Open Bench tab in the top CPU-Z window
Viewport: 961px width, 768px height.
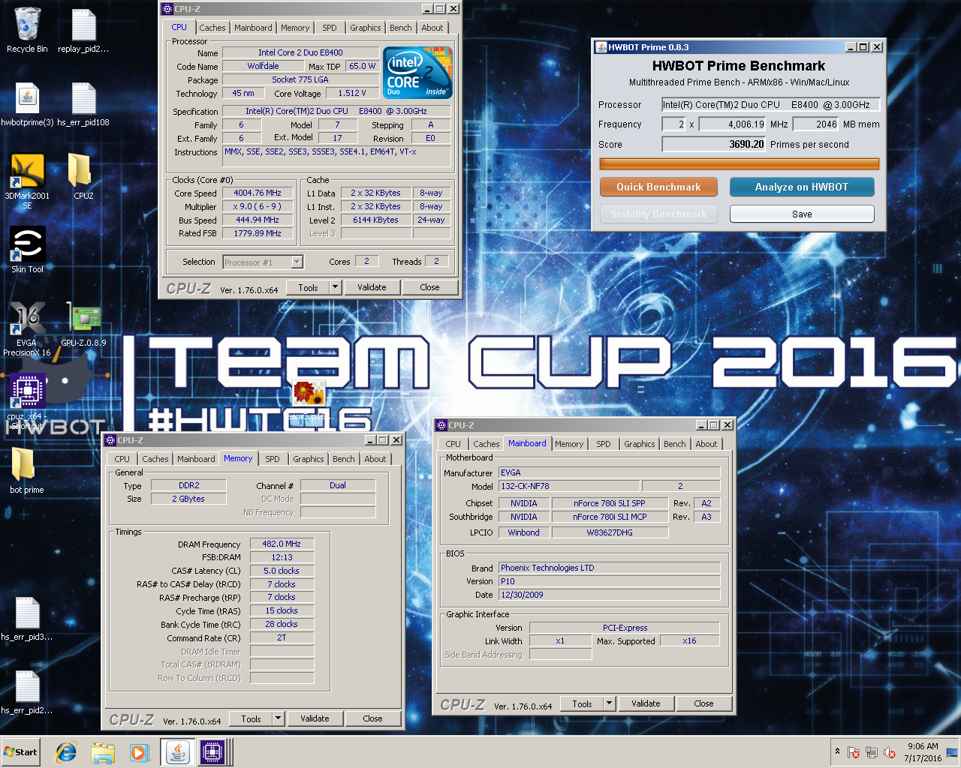[401, 28]
